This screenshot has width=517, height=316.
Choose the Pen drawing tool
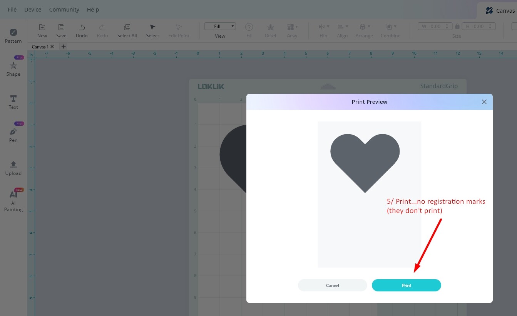13,135
